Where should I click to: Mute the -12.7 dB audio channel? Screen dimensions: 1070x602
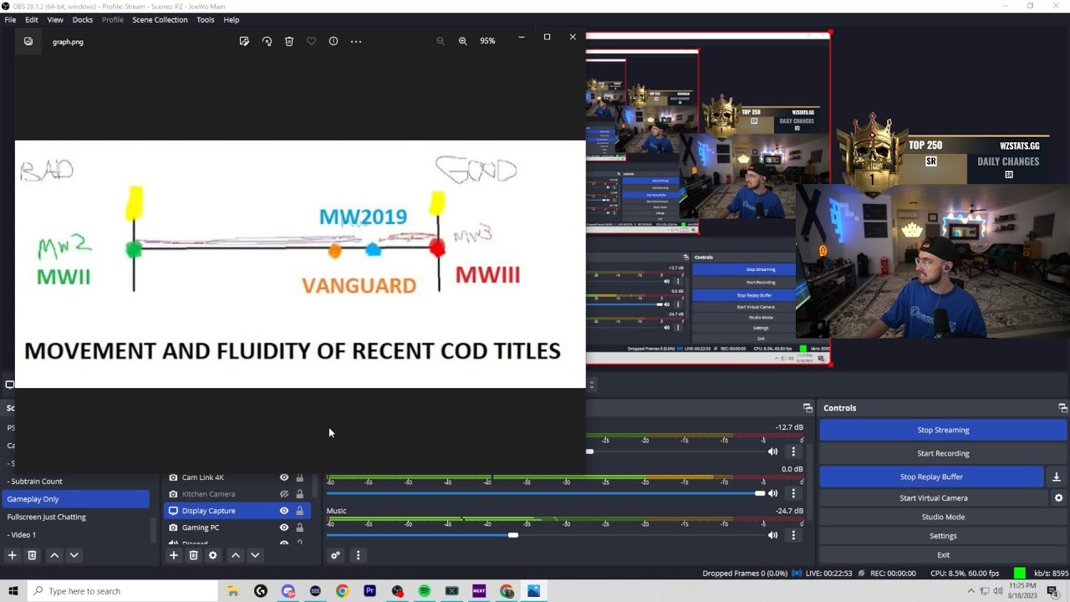click(x=773, y=451)
